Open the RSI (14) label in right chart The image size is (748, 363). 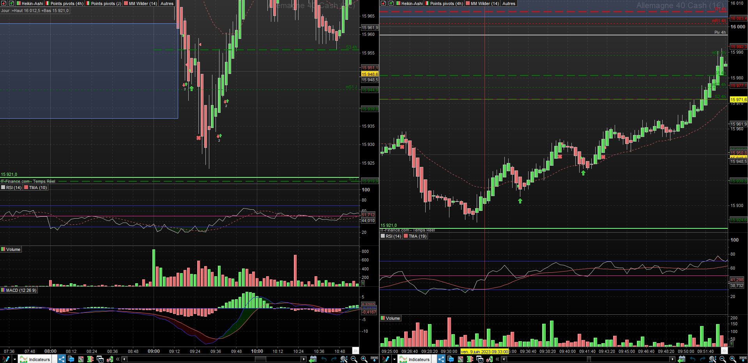click(x=391, y=236)
